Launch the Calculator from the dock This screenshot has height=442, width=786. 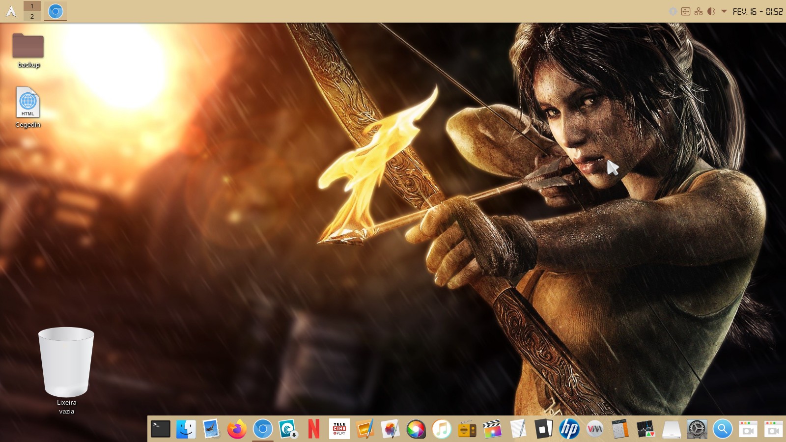(x=620, y=429)
